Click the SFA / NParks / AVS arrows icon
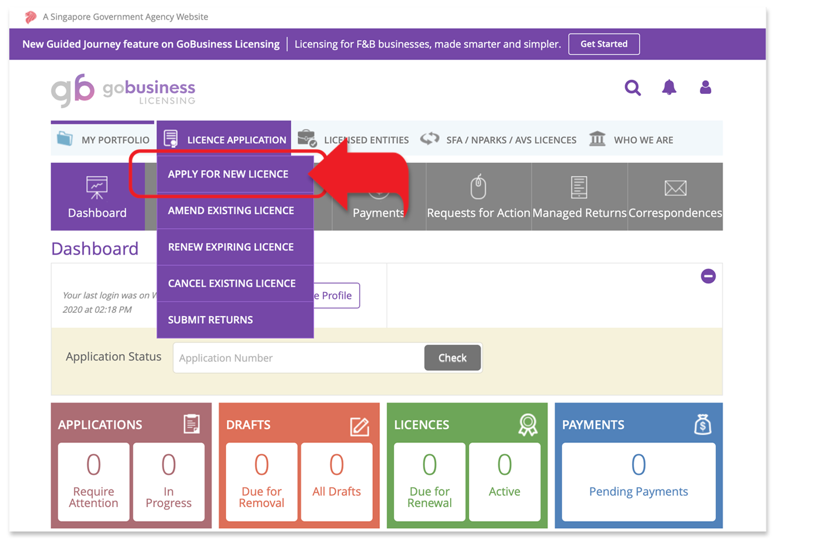Viewport: 831px width, 543px height. tap(429, 139)
